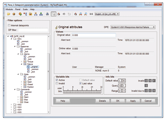Enable the Internal datapoints checkbox

pos(9,26)
